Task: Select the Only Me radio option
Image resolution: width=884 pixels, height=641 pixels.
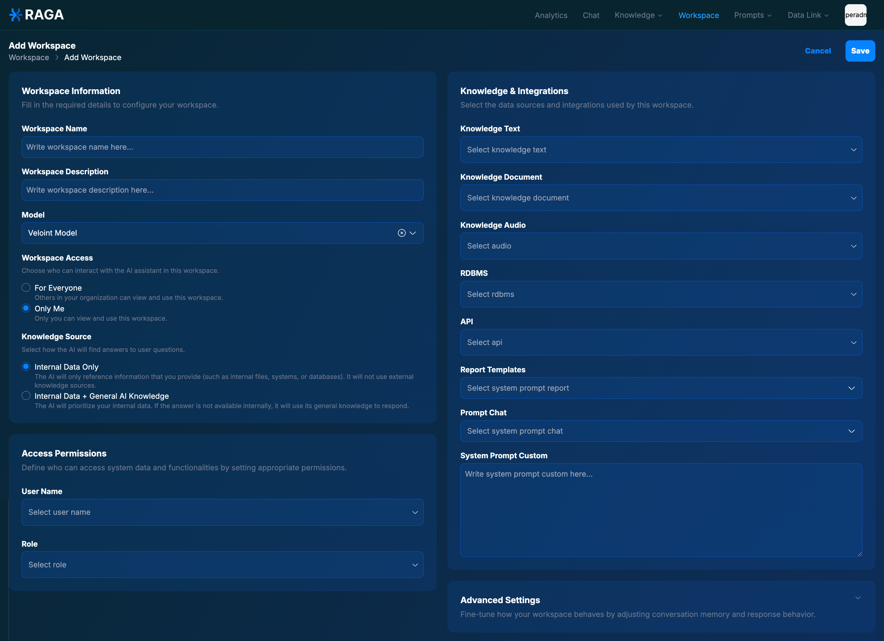Action: [x=26, y=308]
